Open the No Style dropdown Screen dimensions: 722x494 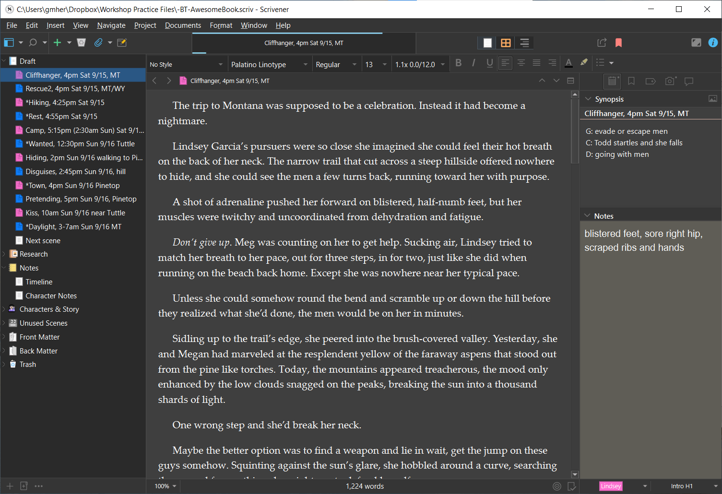point(187,64)
